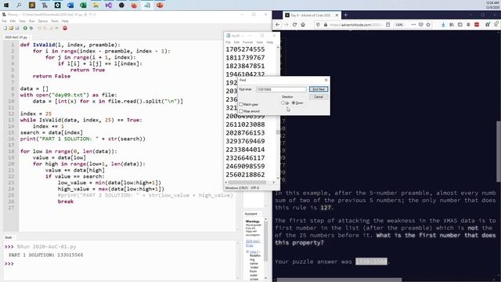The height and width of the screenshot is (282, 501).
Task: Stop the program with red stop icon
Action: point(65,28)
